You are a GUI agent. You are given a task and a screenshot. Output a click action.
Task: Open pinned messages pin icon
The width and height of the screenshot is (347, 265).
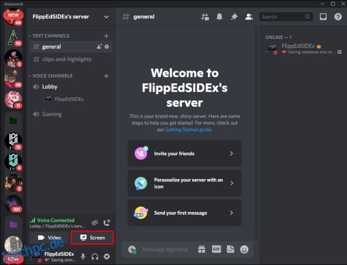tap(234, 17)
